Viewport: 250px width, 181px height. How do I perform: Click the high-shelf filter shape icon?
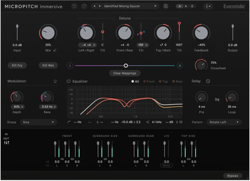click(x=148, y=122)
